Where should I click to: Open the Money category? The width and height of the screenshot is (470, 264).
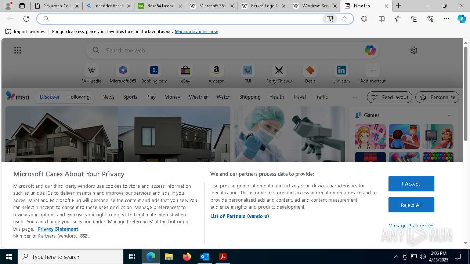[172, 97]
